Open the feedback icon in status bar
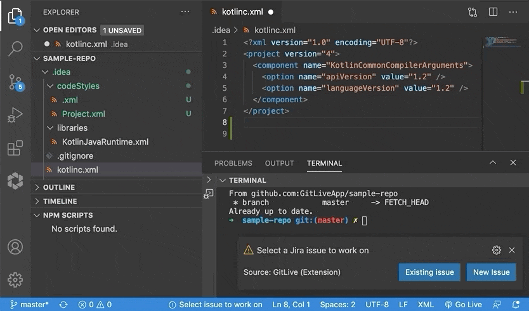Viewport: 529px width, 311px height. [497, 305]
